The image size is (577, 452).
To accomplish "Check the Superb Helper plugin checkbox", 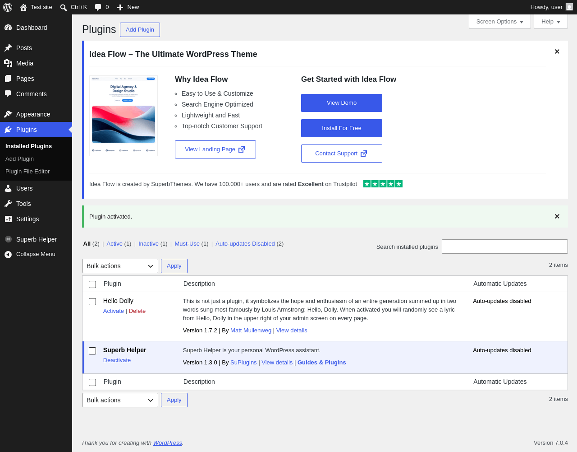I will coord(92,351).
